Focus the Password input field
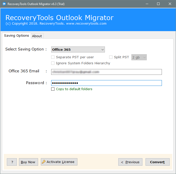 coord(106,83)
